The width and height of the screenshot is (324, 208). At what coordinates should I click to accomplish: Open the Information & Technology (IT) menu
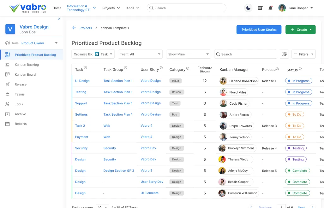point(78,8)
